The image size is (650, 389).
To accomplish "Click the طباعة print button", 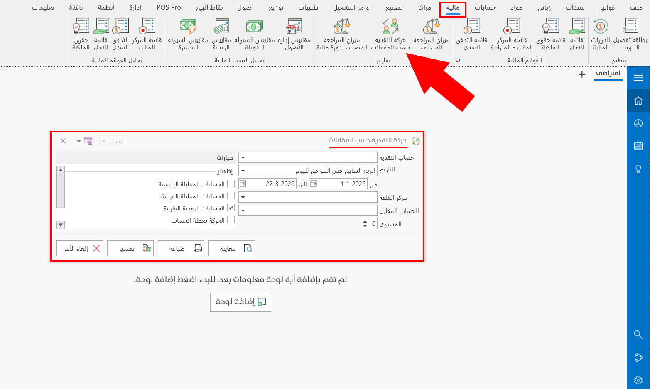I will [181, 248].
